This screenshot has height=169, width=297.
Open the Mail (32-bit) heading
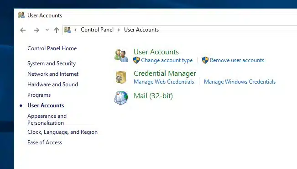coord(153,96)
